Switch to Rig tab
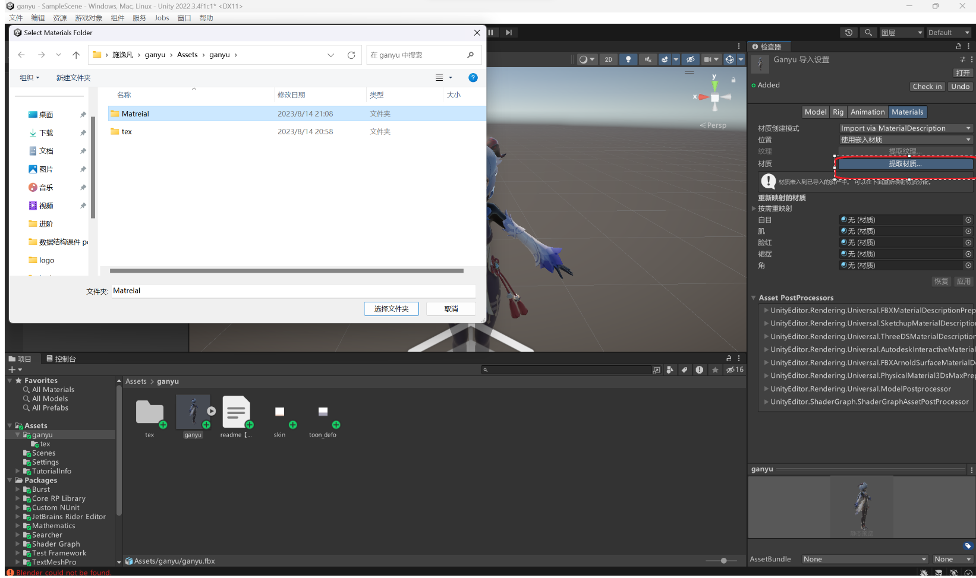Image resolution: width=976 pixels, height=578 pixels. (x=838, y=112)
